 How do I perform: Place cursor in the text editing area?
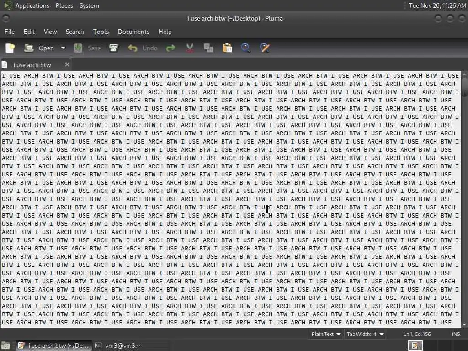(230, 199)
